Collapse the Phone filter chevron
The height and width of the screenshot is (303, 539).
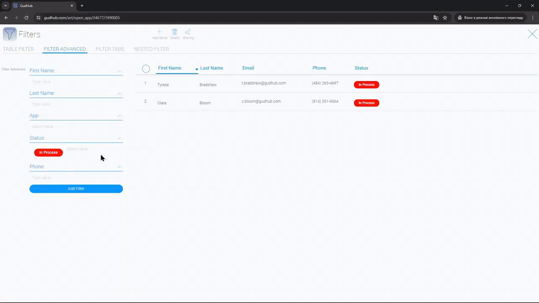tap(120, 167)
